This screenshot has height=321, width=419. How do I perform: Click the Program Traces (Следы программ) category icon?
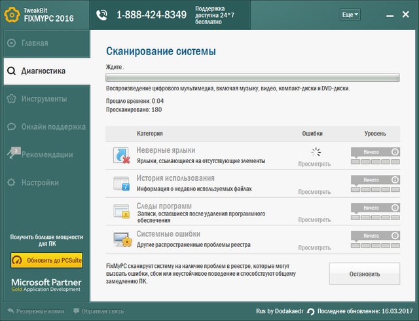point(122,211)
